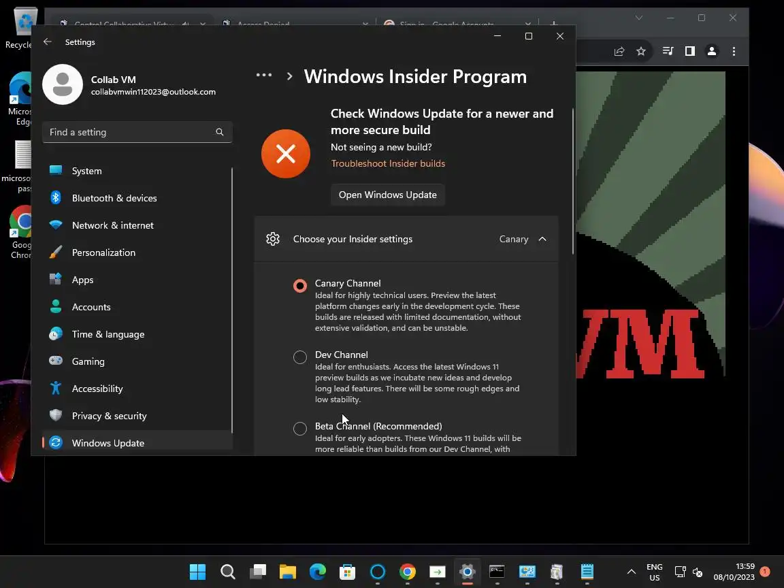Click the Settings gear taskbar icon
Image resolution: width=784 pixels, height=588 pixels.
pyautogui.click(x=467, y=572)
